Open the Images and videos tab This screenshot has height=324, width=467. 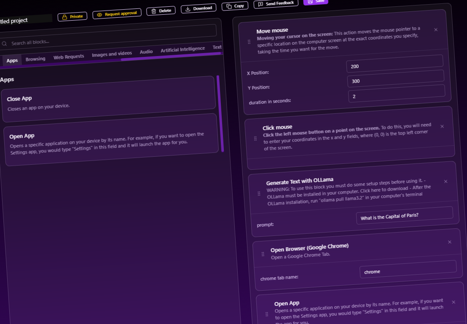tap(112, 54)
